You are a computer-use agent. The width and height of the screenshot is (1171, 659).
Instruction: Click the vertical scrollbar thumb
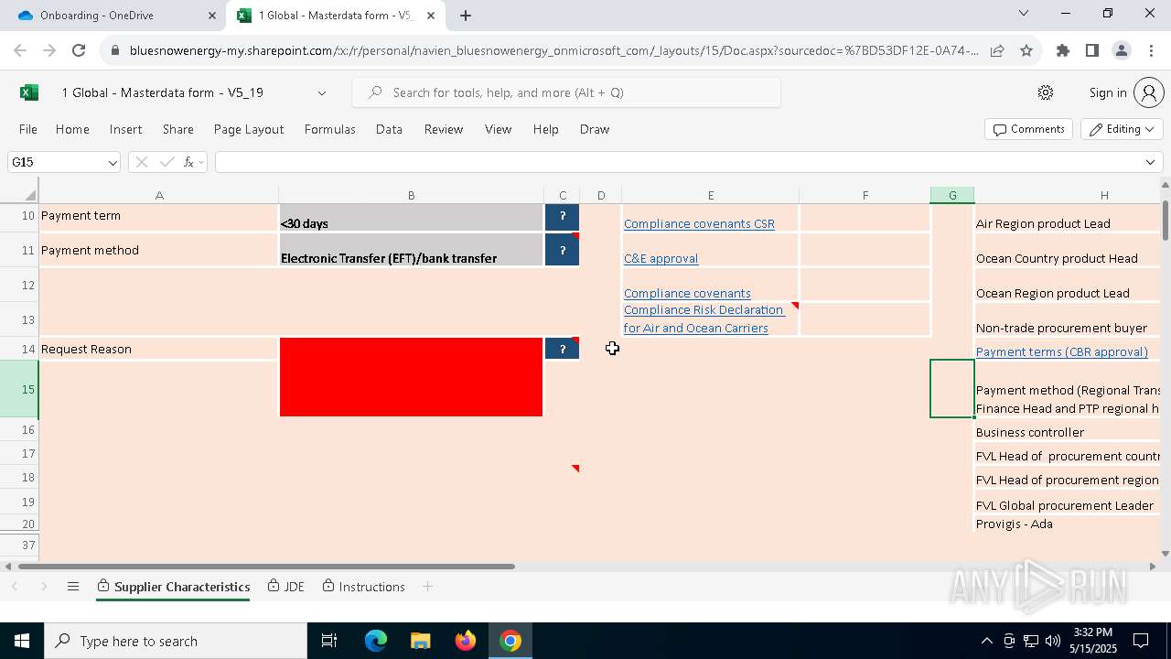pyautogui.click(x=1165, y=221)
